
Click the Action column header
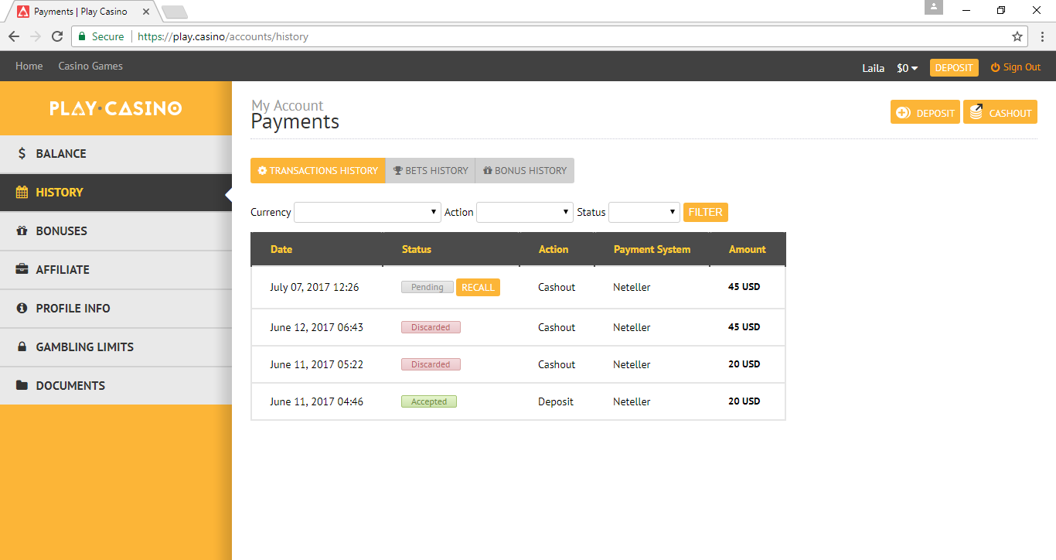(554, 249)
